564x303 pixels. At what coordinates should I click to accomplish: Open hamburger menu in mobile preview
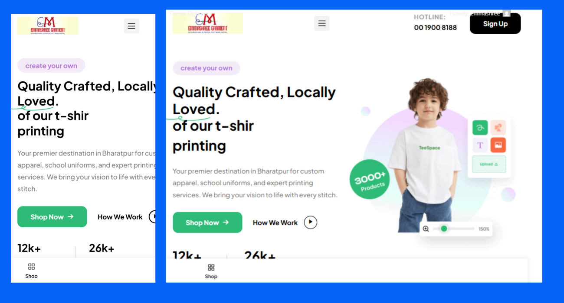[131, 26]
